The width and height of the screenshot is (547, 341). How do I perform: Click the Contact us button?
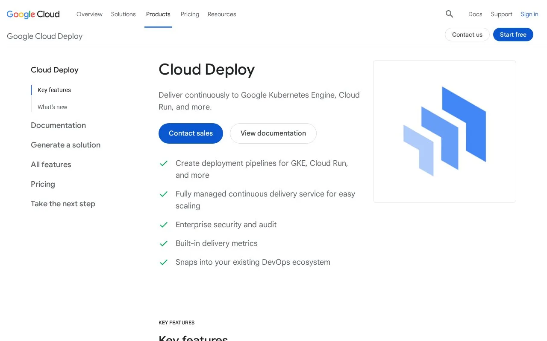click(x=467, y=35)
